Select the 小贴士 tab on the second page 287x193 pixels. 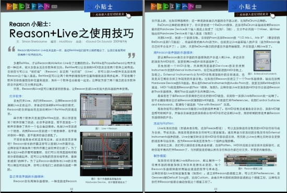click(x=257, y=6)
